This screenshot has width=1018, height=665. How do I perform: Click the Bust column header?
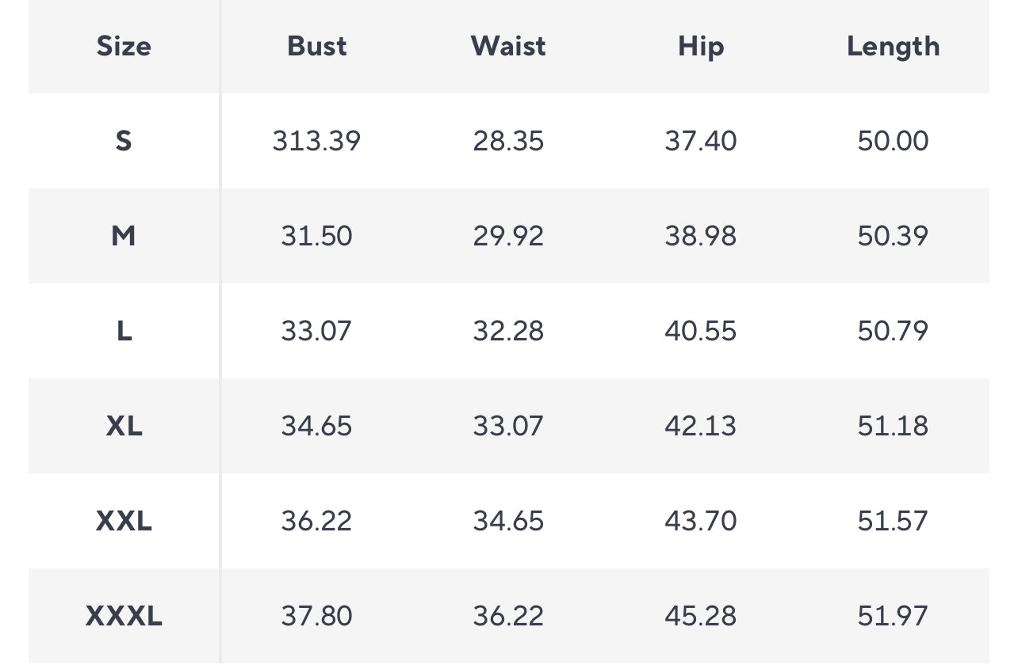[316, 47]
